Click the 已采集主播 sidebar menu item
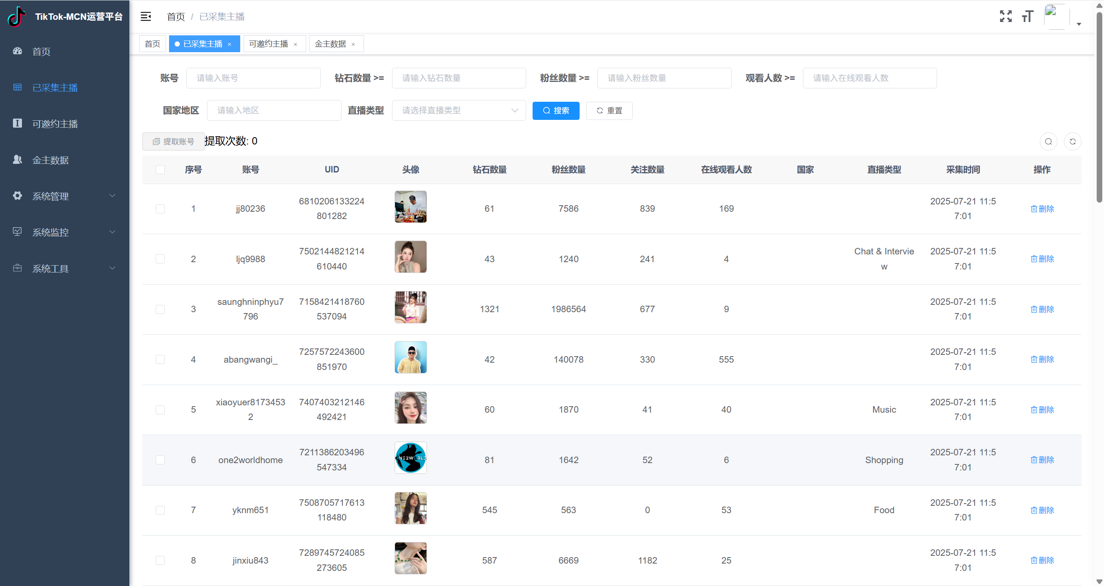Image resolution: width=1104 pixels, height=586 pixels. (x=65, y=87)
